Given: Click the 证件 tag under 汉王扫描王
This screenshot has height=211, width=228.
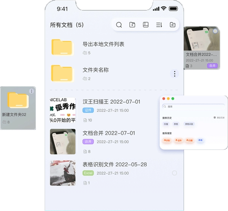Looking at the screenshot, I should tap(88, 110).
